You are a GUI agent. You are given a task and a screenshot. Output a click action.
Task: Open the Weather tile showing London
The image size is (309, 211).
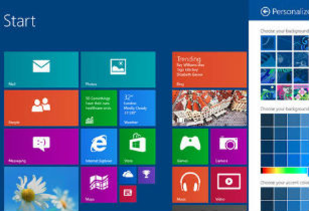click(137, 108)
